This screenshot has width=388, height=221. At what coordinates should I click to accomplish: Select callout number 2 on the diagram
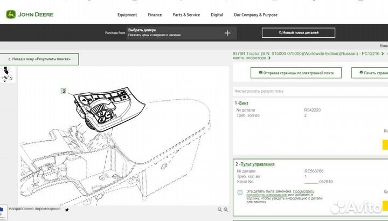coord(64,91)
